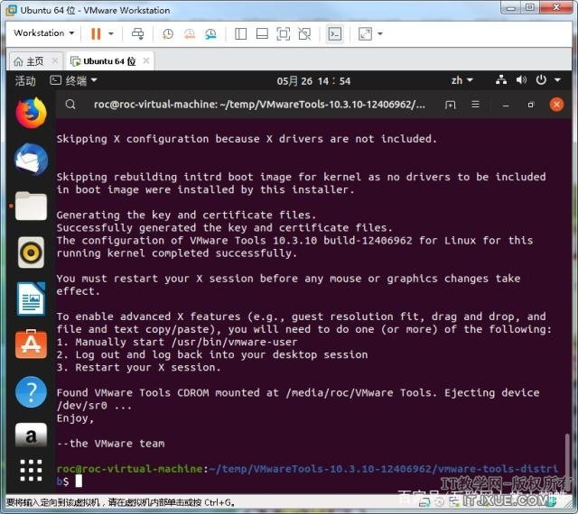The image size is (578, 514).
Task: Click the orange pause virtual machine button
Action: [96, 33]
